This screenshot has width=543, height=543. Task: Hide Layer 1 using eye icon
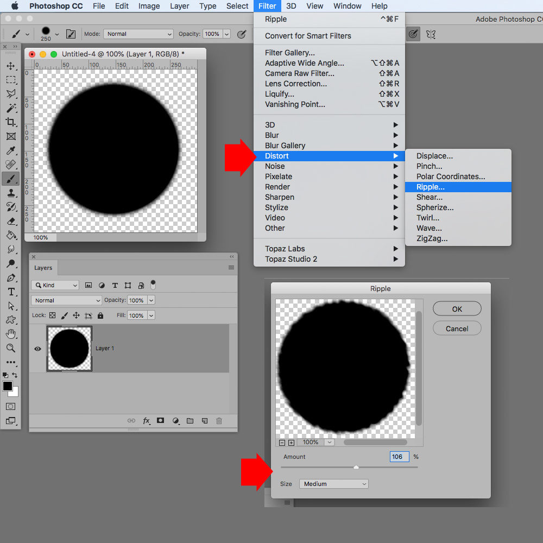[37, 349]
